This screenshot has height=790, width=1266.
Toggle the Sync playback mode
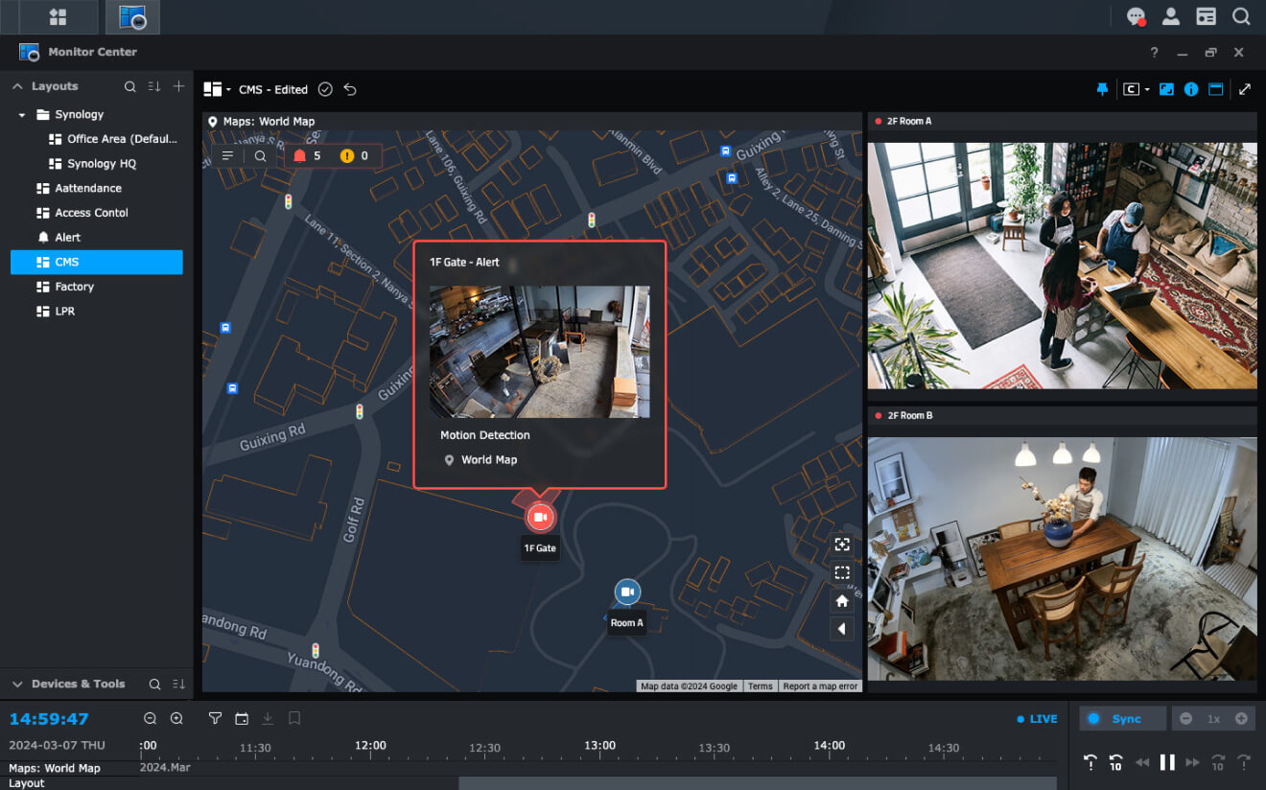(x=1122, y=718)
